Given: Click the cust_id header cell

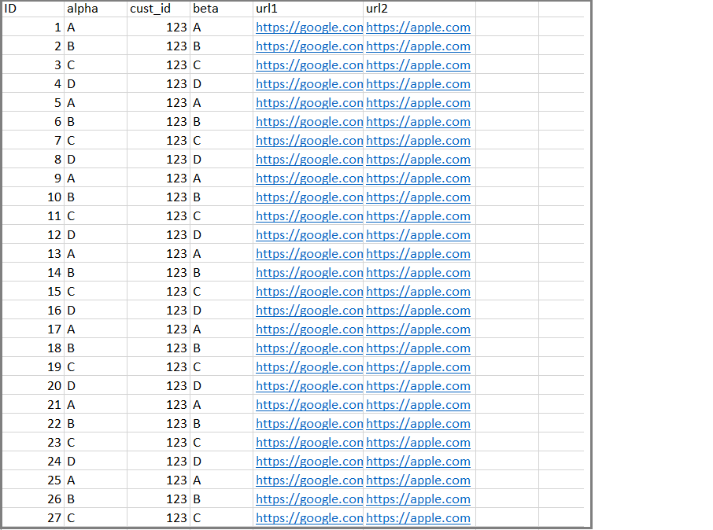Looking at the screenshot, I should pyautogui.click(x=158, y=9).
